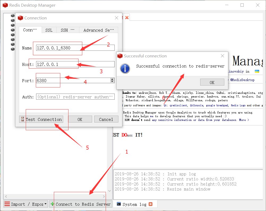The height and width of the screenshot is (211, 266).
Task: Confirm the Connection dialog with OK
Action: coord(80,119)
